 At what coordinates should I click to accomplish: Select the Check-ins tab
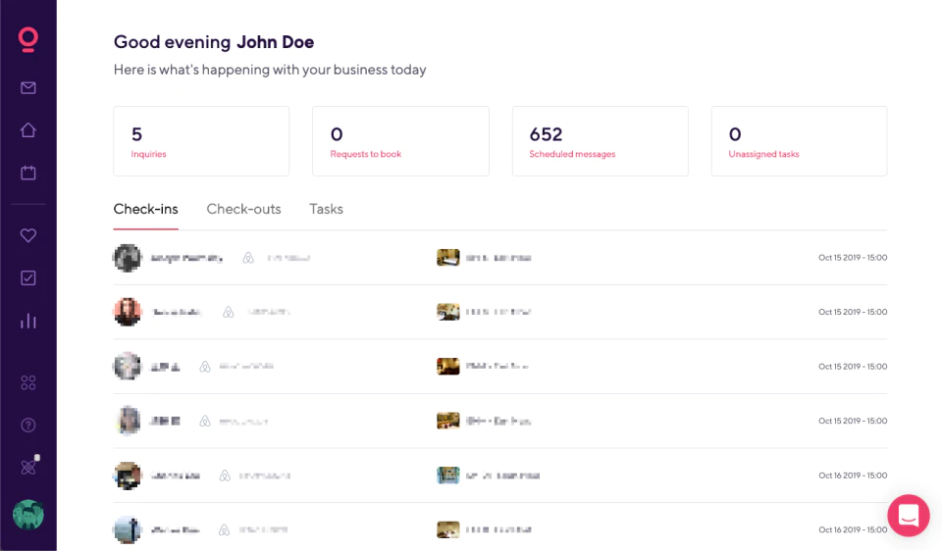coord(145,209)
